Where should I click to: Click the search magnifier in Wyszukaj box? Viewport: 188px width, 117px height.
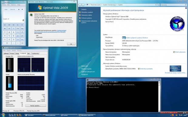(x=186, y=5)
